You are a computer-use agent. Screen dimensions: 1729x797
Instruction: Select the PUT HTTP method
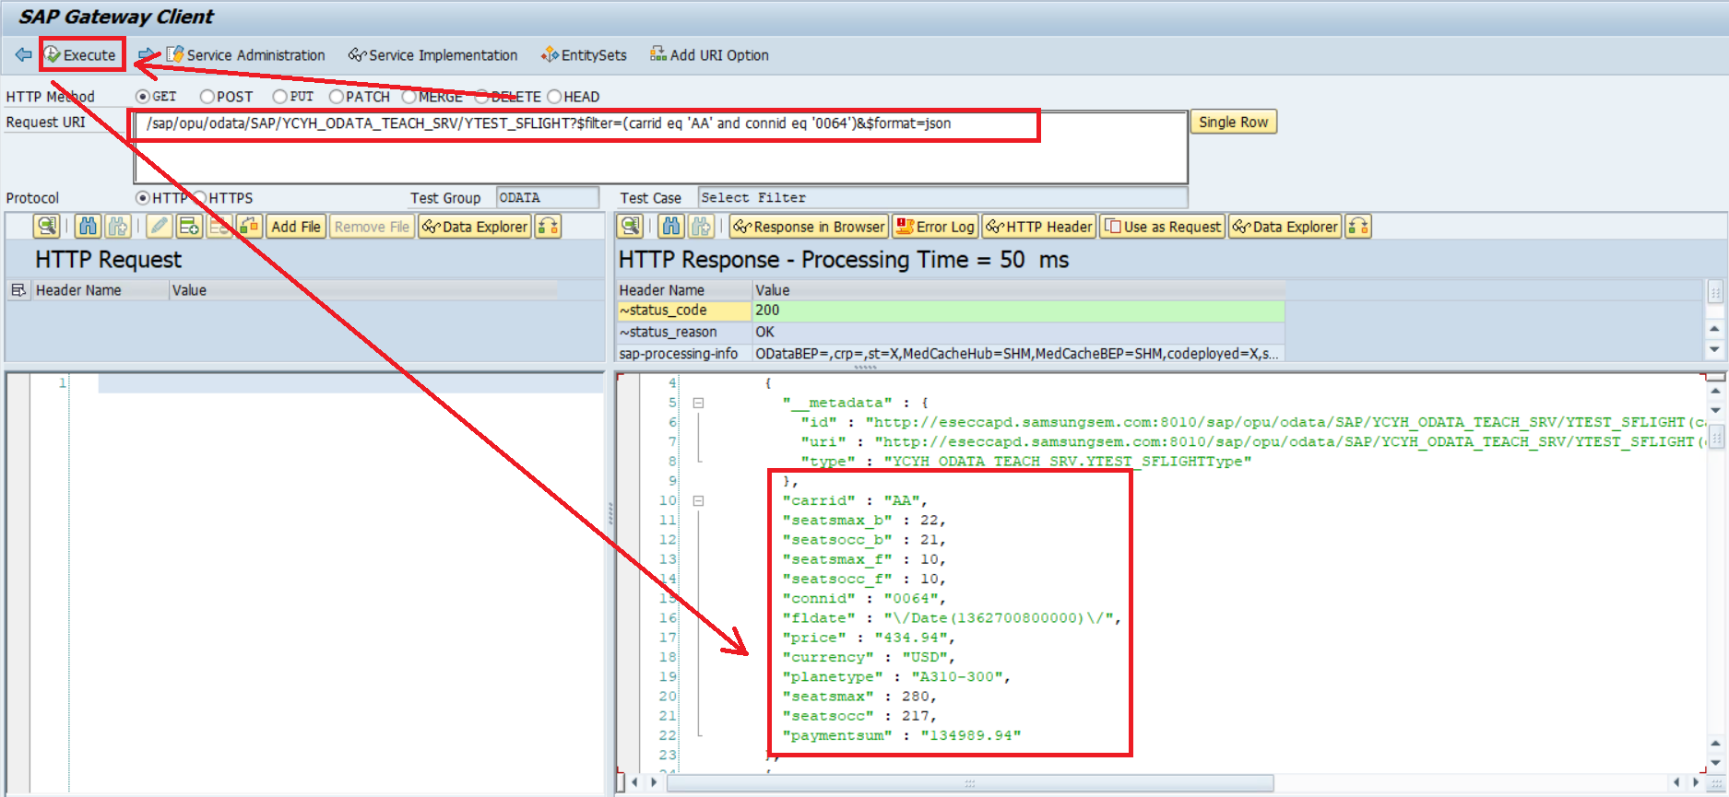coord(279,97)
